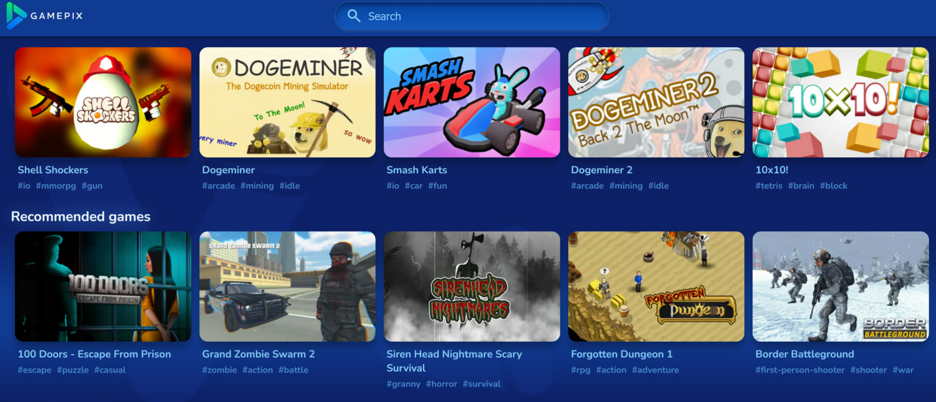Open the 100 Doors prison escape thumbnail

click(x=103, y=286)
